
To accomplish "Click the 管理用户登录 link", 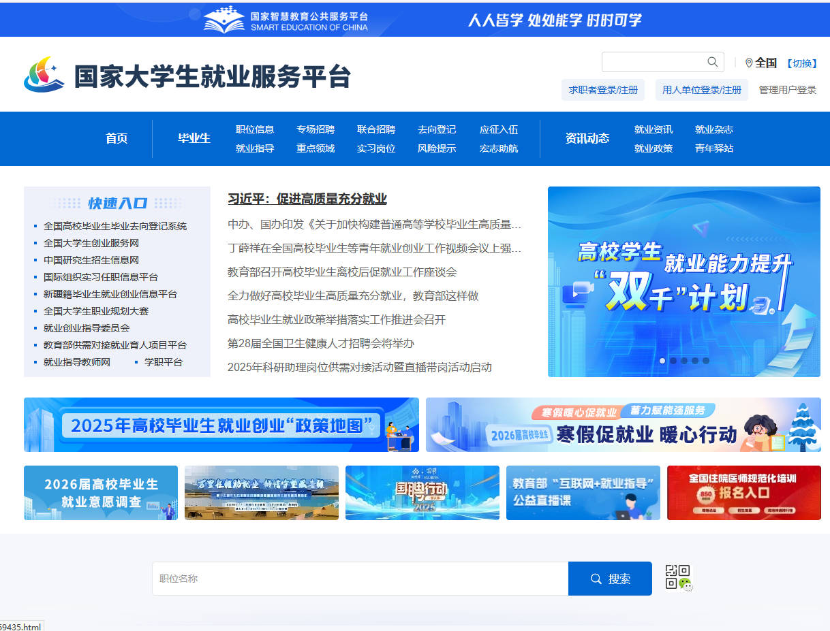I will [789, 89].
